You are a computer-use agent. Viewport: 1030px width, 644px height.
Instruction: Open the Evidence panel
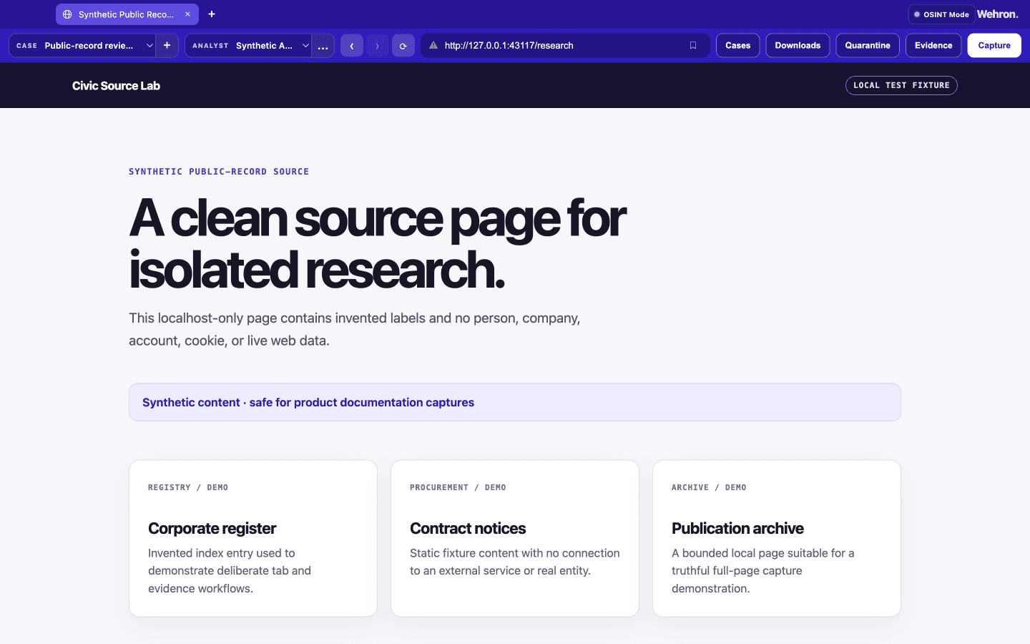[x=933, y=45]
